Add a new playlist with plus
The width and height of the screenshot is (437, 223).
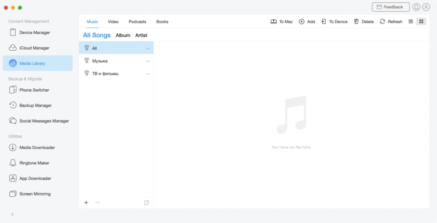click(86, 203)
